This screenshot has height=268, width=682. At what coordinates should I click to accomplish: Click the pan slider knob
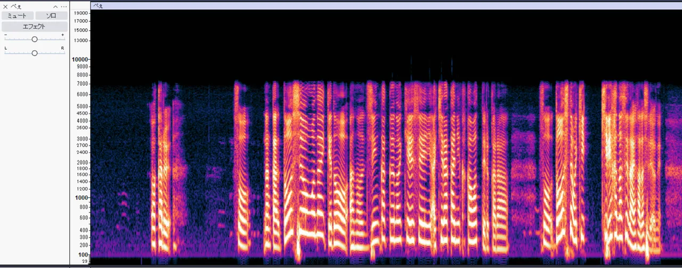[x=35, y=53]
